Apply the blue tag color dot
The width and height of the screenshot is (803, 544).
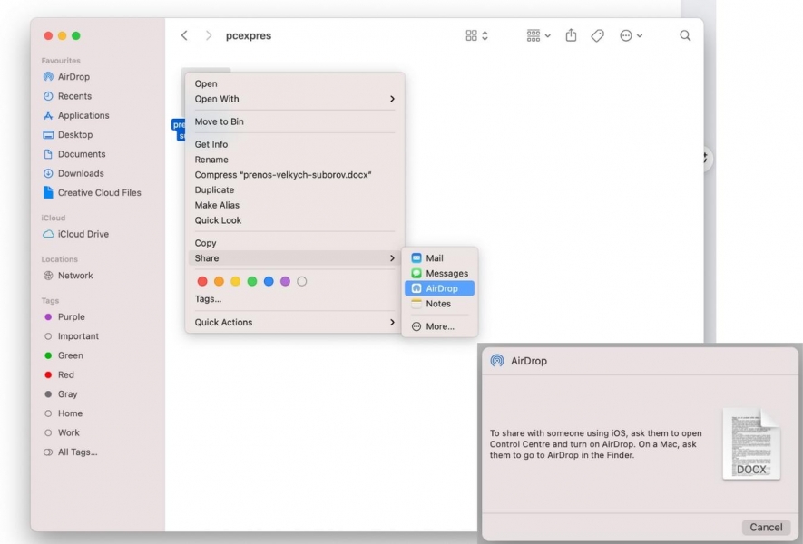(269, 281)
